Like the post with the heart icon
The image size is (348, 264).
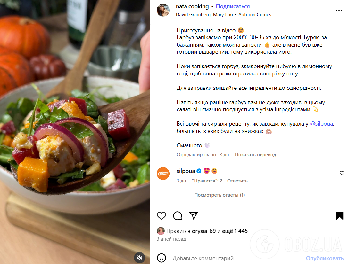pyautogui.click(x=162, y=215)
